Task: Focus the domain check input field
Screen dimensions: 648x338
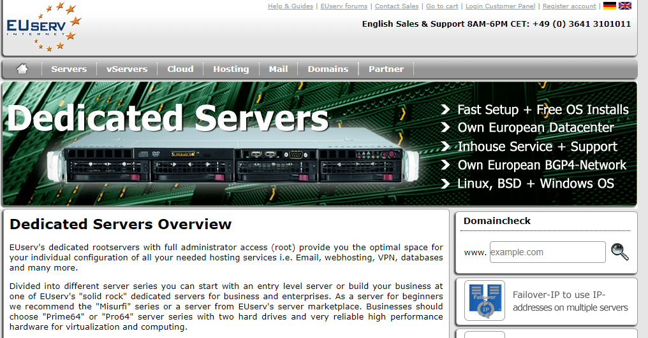Action: pos(548,252)
